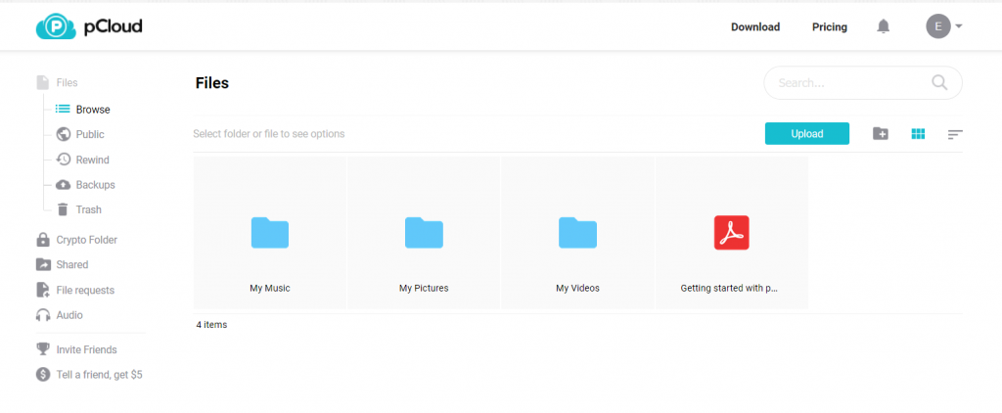Focus the Search input field
Image resolution: width=1002 pixels, height=413 pixels.
(x=863, y=82)
